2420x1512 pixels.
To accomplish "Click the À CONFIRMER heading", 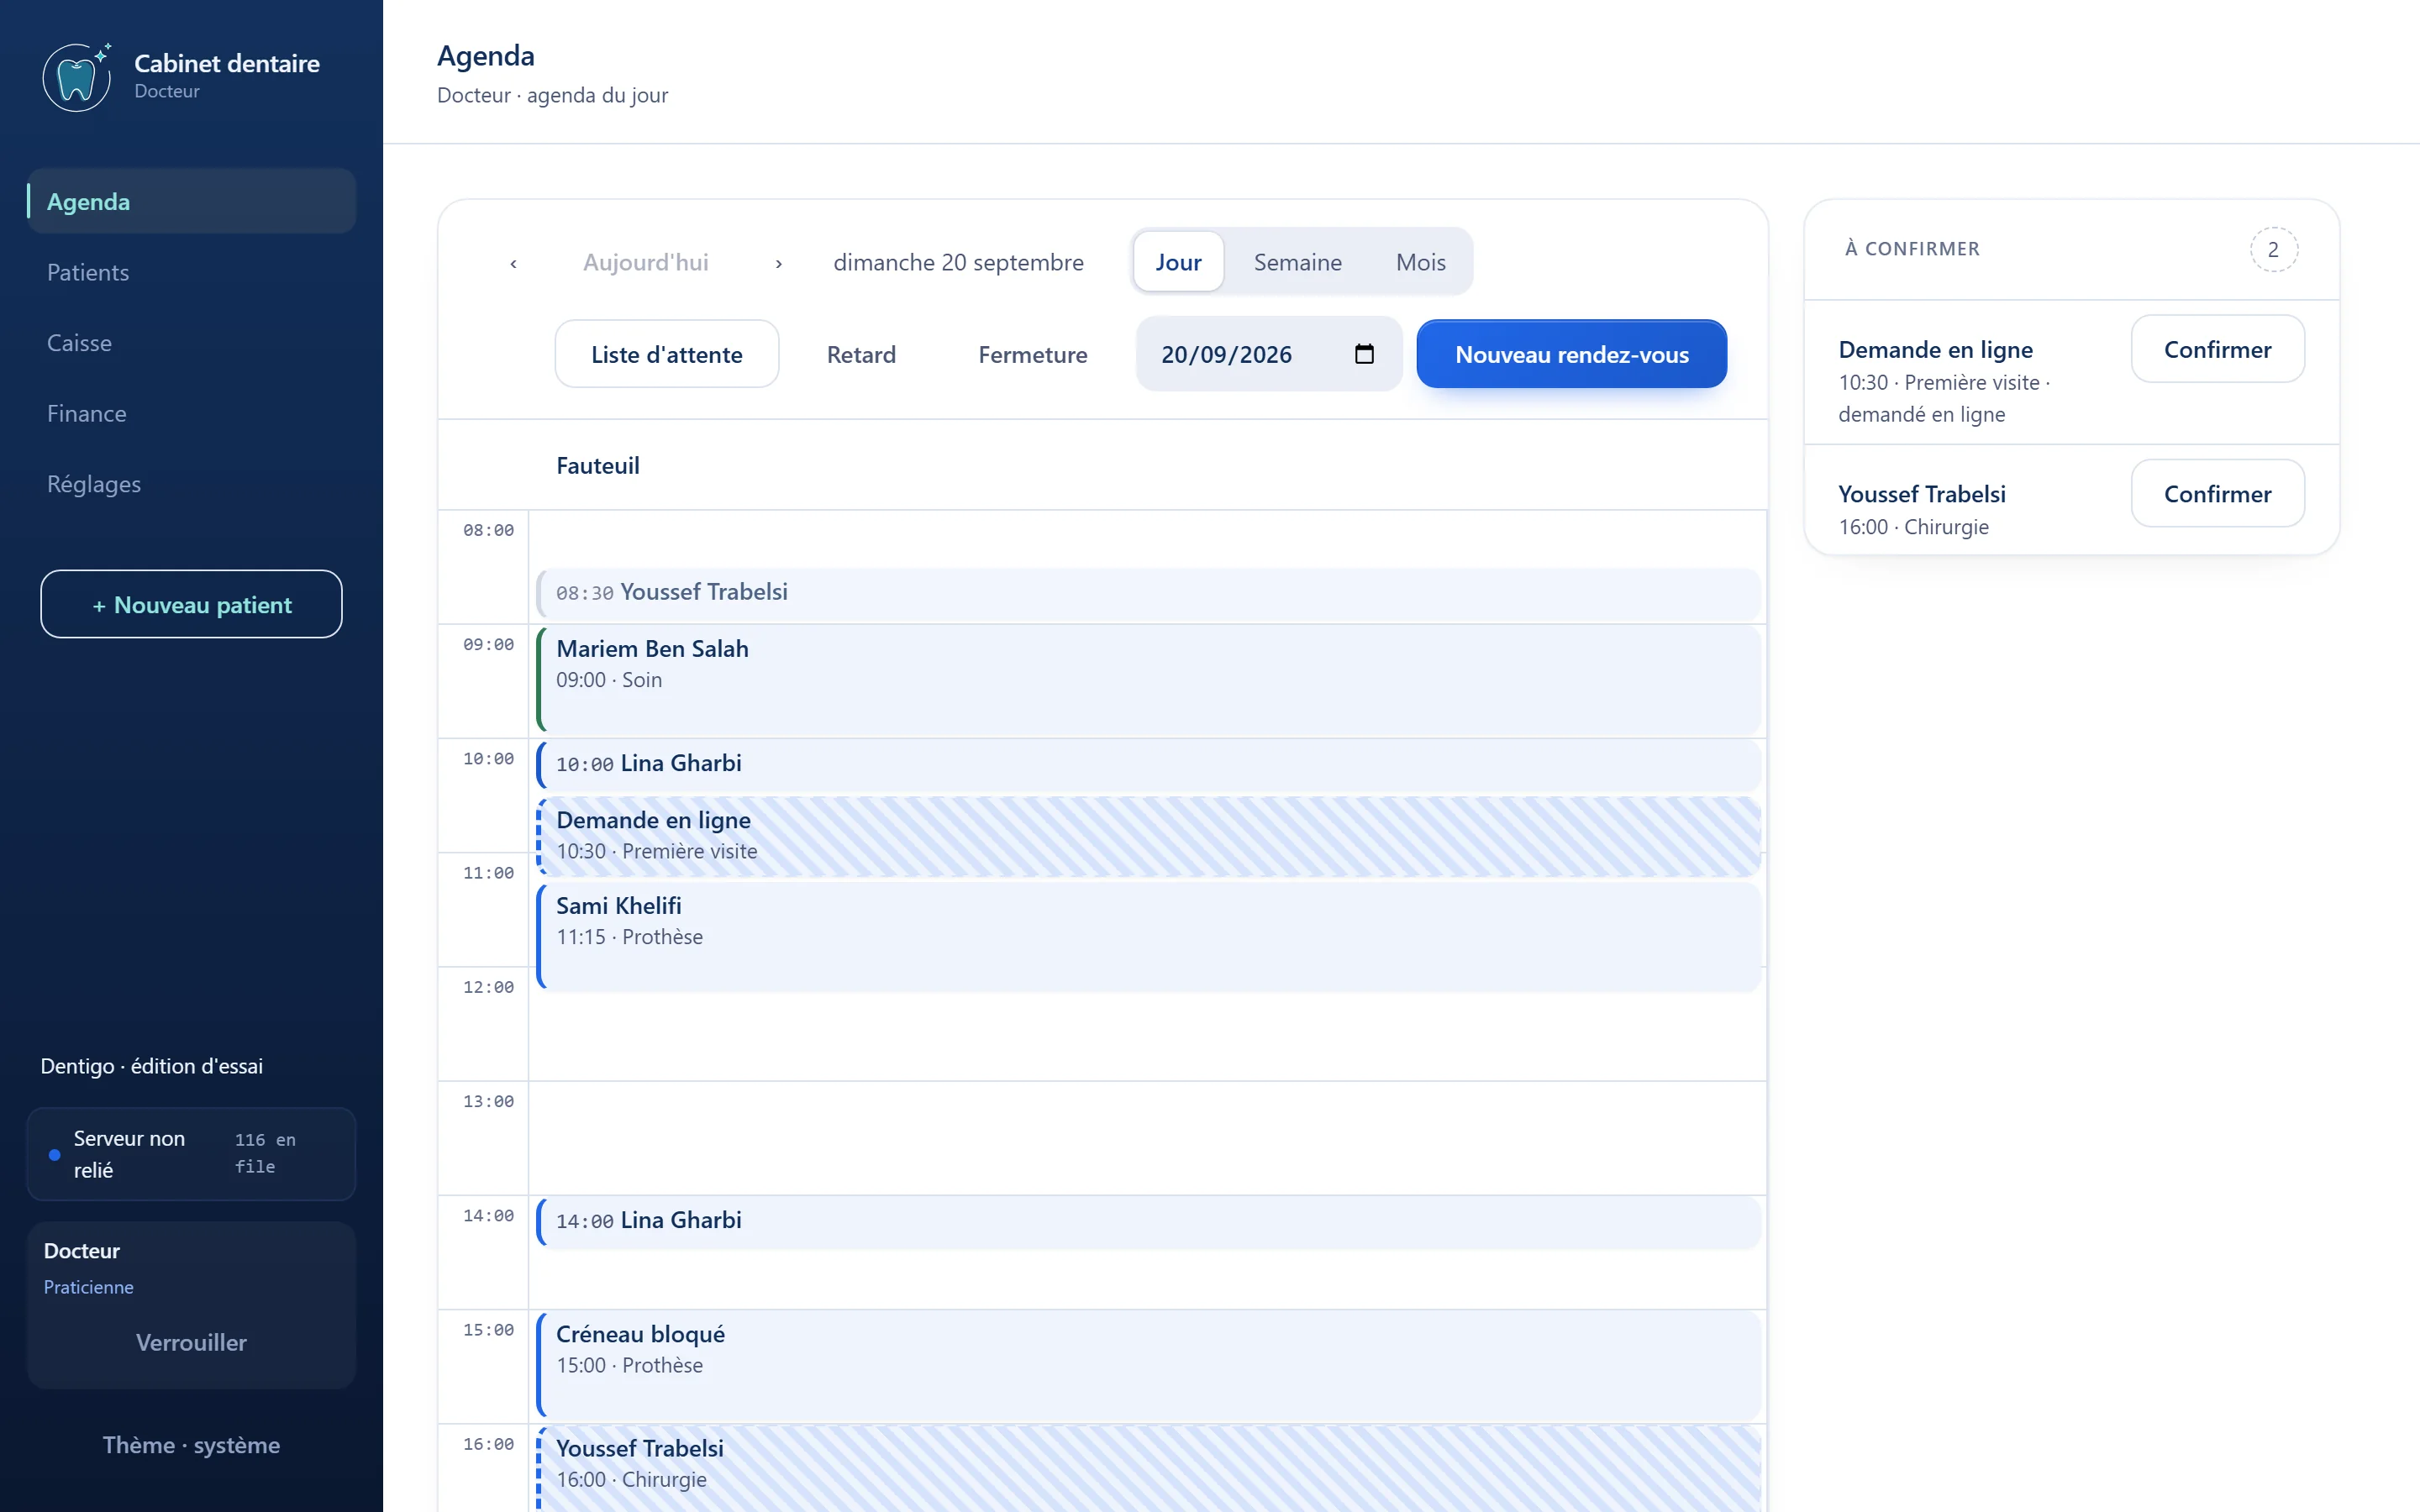I will coord(1912,249).
